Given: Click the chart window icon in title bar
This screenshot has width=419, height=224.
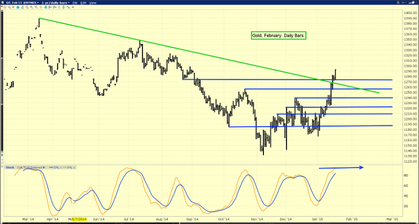Looking at the screenshot, I should click(3, 2).
